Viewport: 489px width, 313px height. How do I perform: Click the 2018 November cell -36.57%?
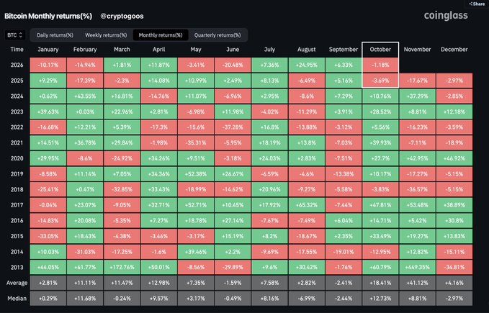click(x=417, y=190)
